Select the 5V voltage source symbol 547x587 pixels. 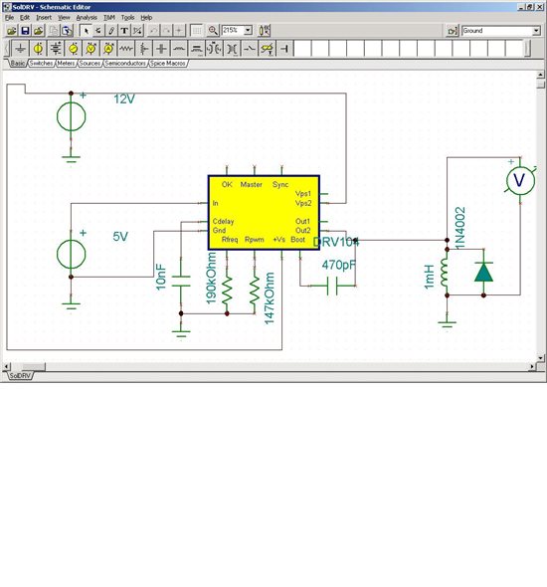coord(71,254)
